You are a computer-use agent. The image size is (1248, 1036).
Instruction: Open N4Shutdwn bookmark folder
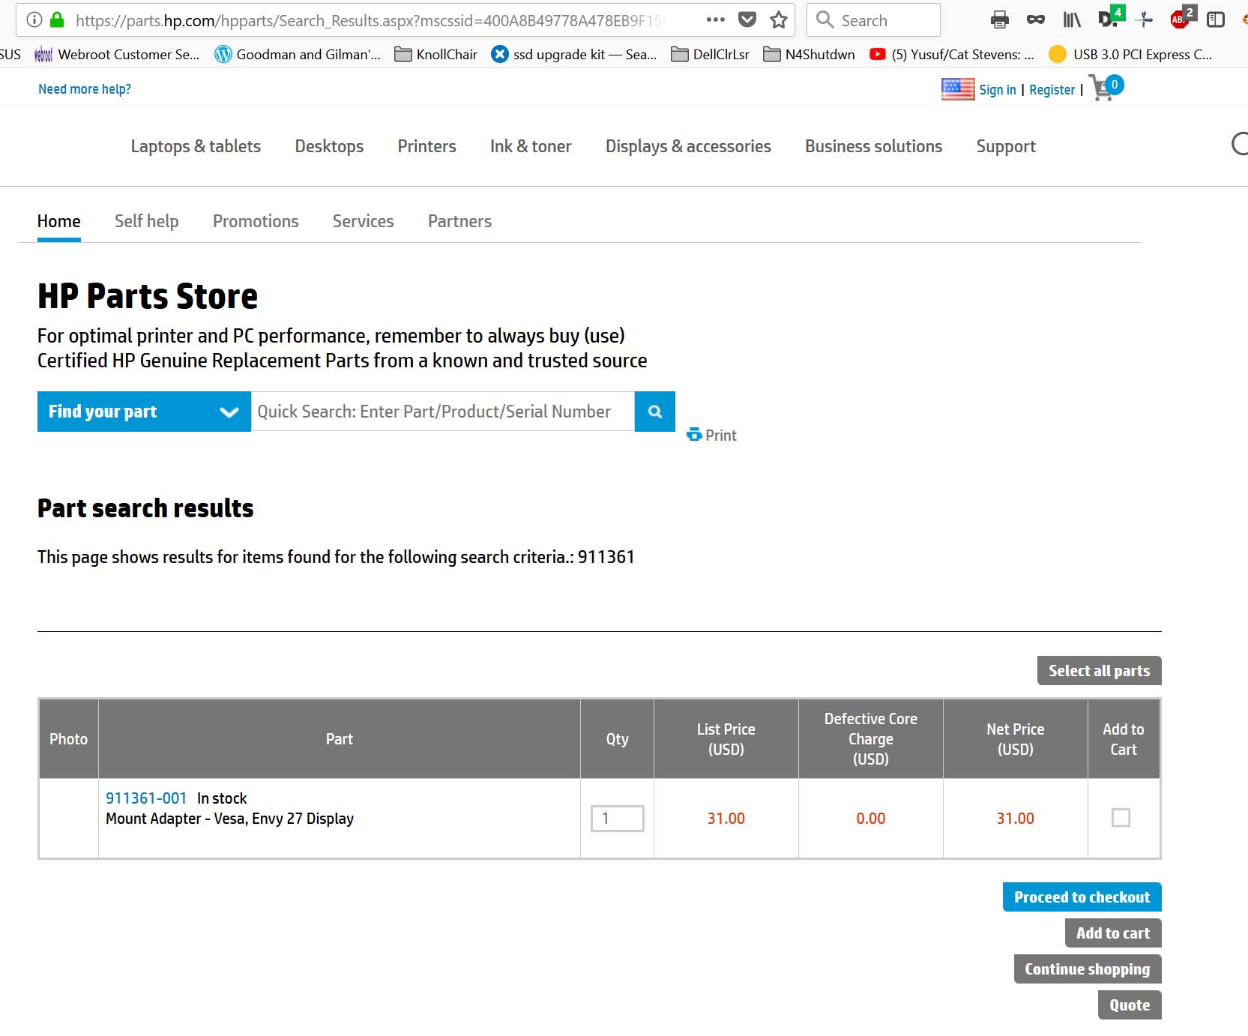click(809, 54)
